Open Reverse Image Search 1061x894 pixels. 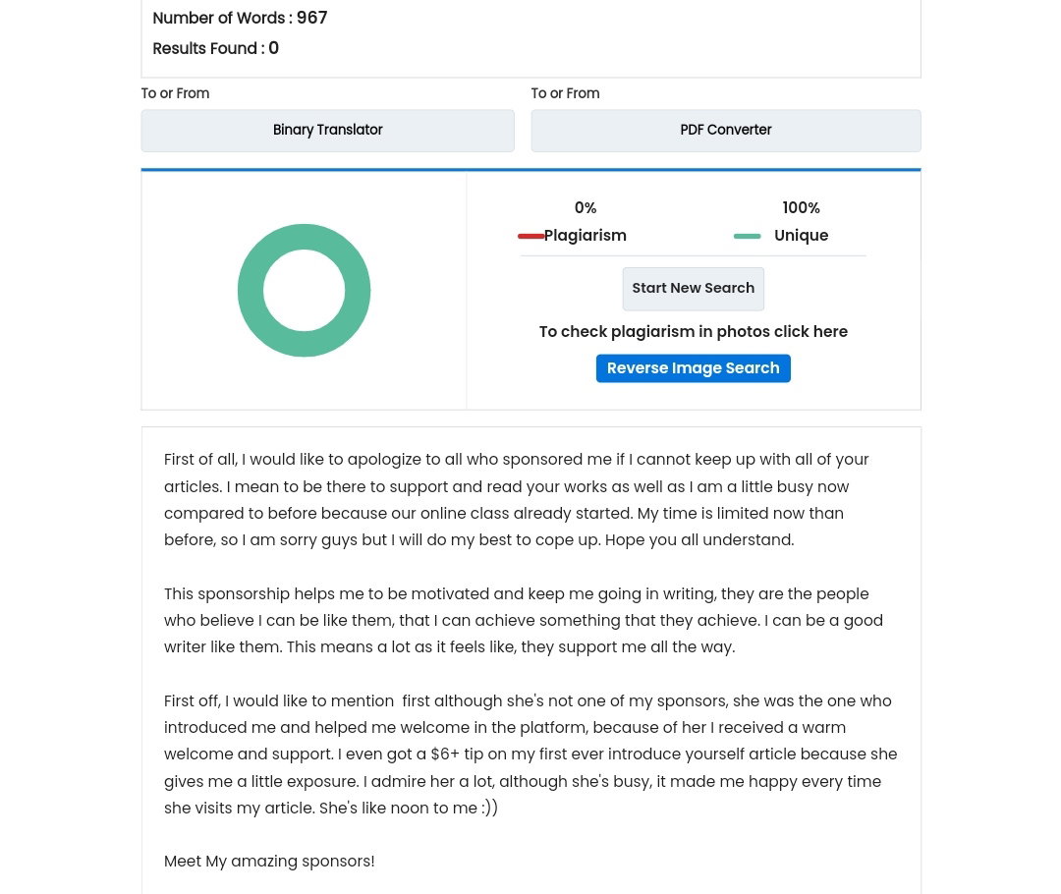[693, 368]
